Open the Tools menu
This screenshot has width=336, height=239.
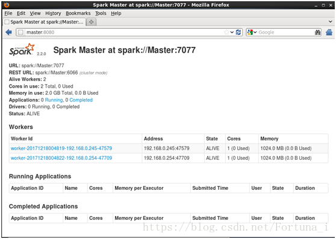[101, 13]
